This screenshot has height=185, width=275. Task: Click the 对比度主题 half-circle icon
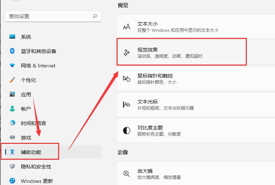tap(127, 131)
